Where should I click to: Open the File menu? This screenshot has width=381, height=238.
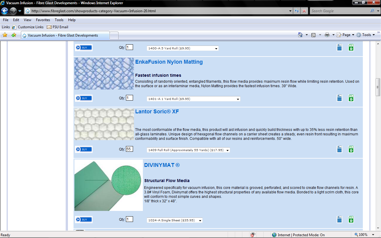point(6,20)
